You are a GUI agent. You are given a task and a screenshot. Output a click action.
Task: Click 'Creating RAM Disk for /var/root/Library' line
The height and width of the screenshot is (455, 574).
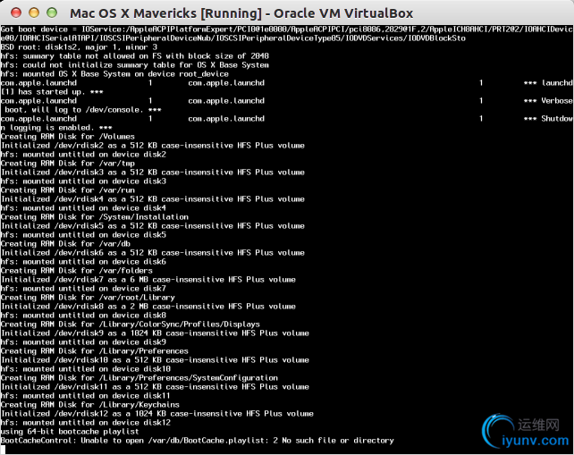tap(88, 298)
